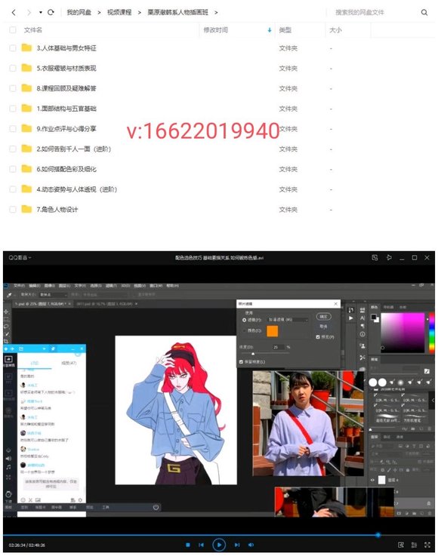438x556 pixels.
Task: Tick the select-all checkbox beside 文件名
Action: pyautogui.click(x=13, y=29)
